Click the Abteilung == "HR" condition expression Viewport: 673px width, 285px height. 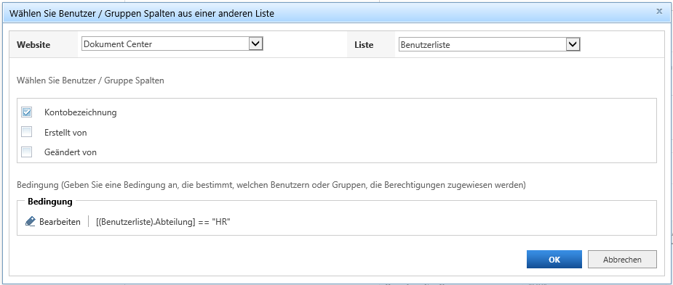(x=164, y=222)
